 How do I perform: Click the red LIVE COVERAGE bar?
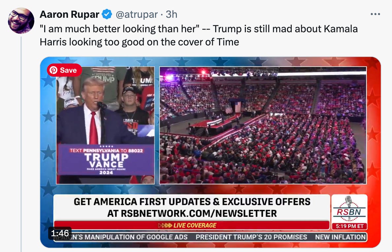[x=192, y=225]
